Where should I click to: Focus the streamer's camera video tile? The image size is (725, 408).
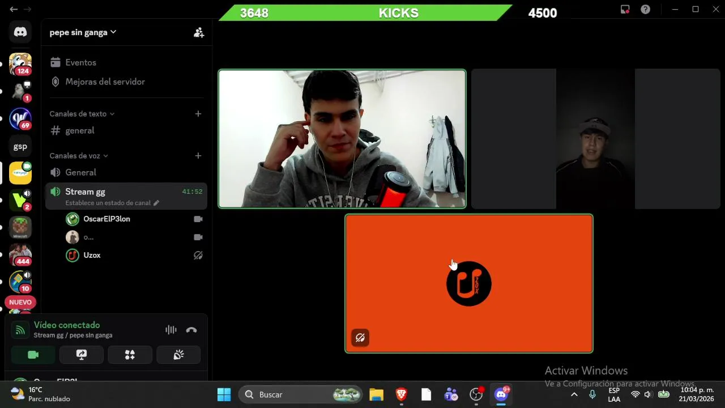pos(342,139)
